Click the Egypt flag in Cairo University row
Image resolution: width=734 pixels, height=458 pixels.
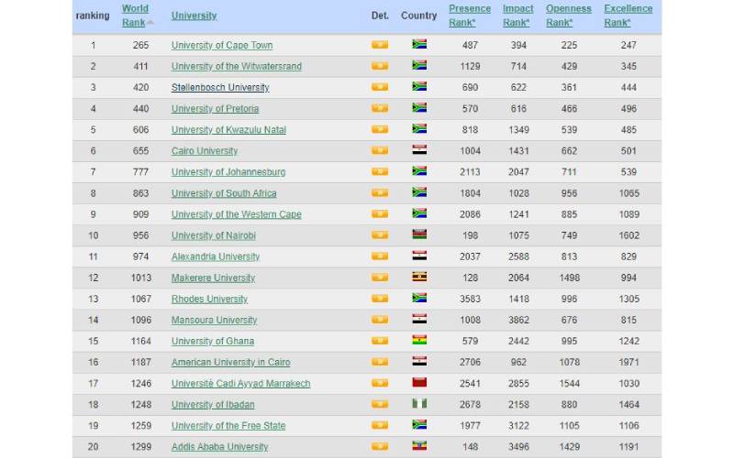pyautogui.click(x=419, y=150)
